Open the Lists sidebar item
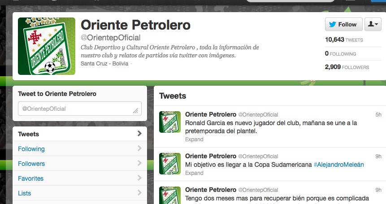The width and height of the screenshot is (386, 204). (x=80, y=193)
